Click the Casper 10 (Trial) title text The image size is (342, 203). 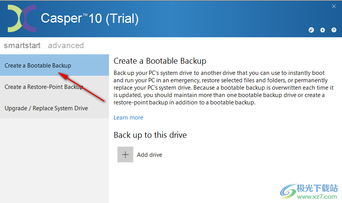[x=89, y=18]
